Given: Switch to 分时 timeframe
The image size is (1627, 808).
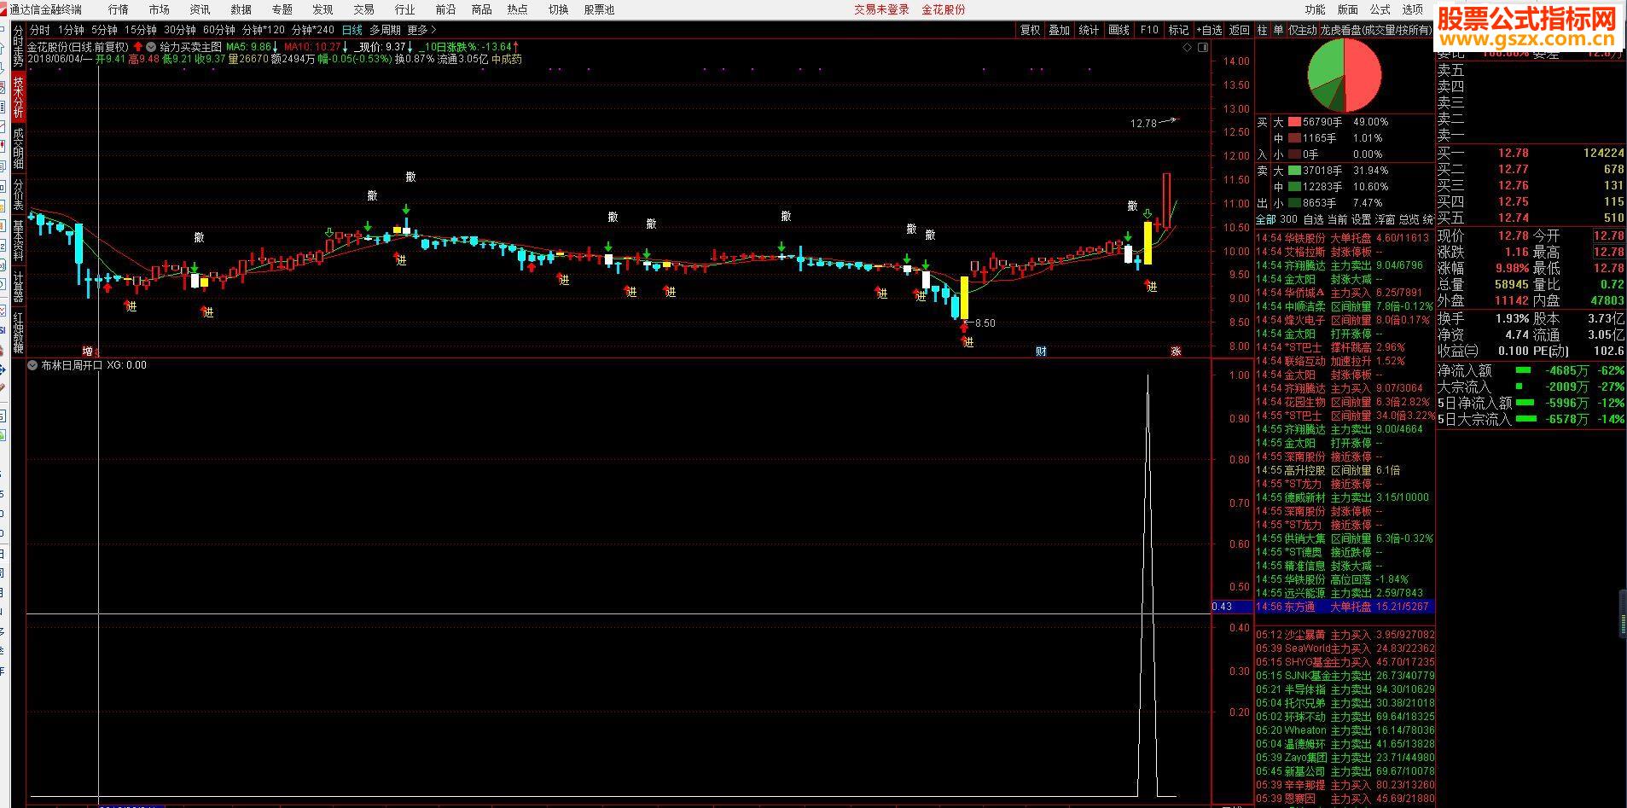Looking at the screenshot, I should [x=40, y=30].
